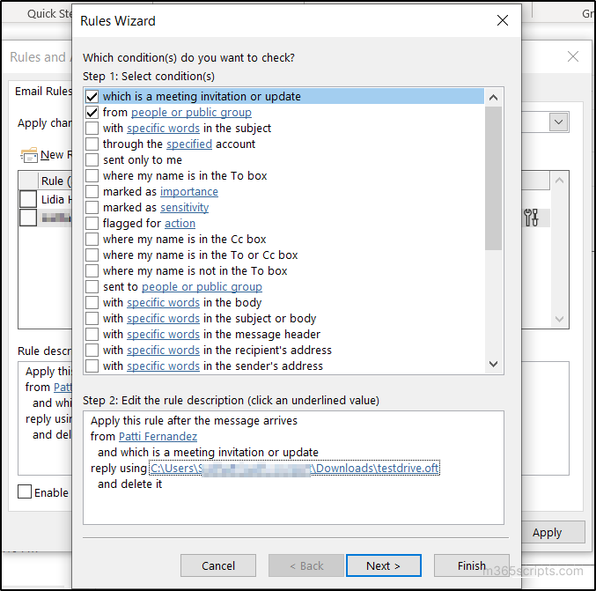Image resolution: width=596 pixels, height=591 pixels.
Task: Check 'where my name is in the Cc box'
Action: (92, 240)
